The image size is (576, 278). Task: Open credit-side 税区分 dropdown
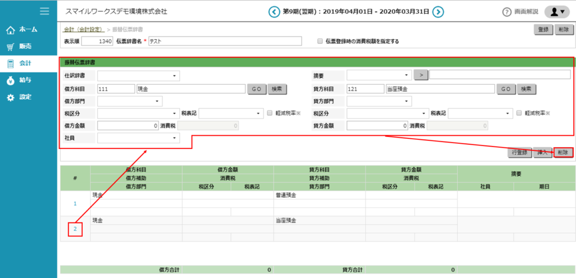(x=388, y=113)
